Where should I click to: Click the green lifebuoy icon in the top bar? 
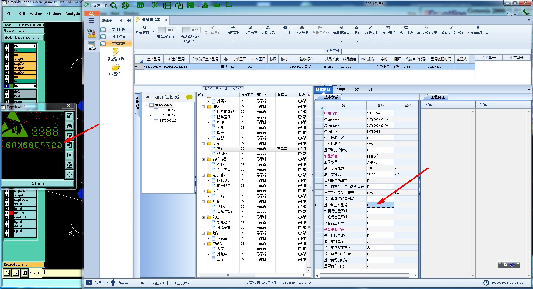pos(125,5)
